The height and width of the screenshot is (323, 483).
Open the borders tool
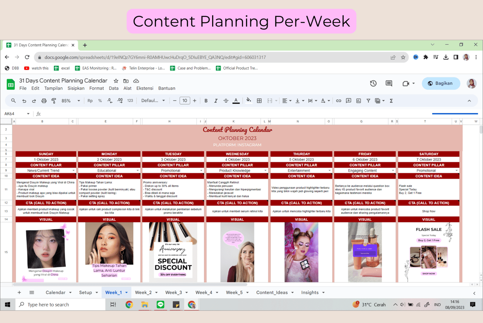259,101
